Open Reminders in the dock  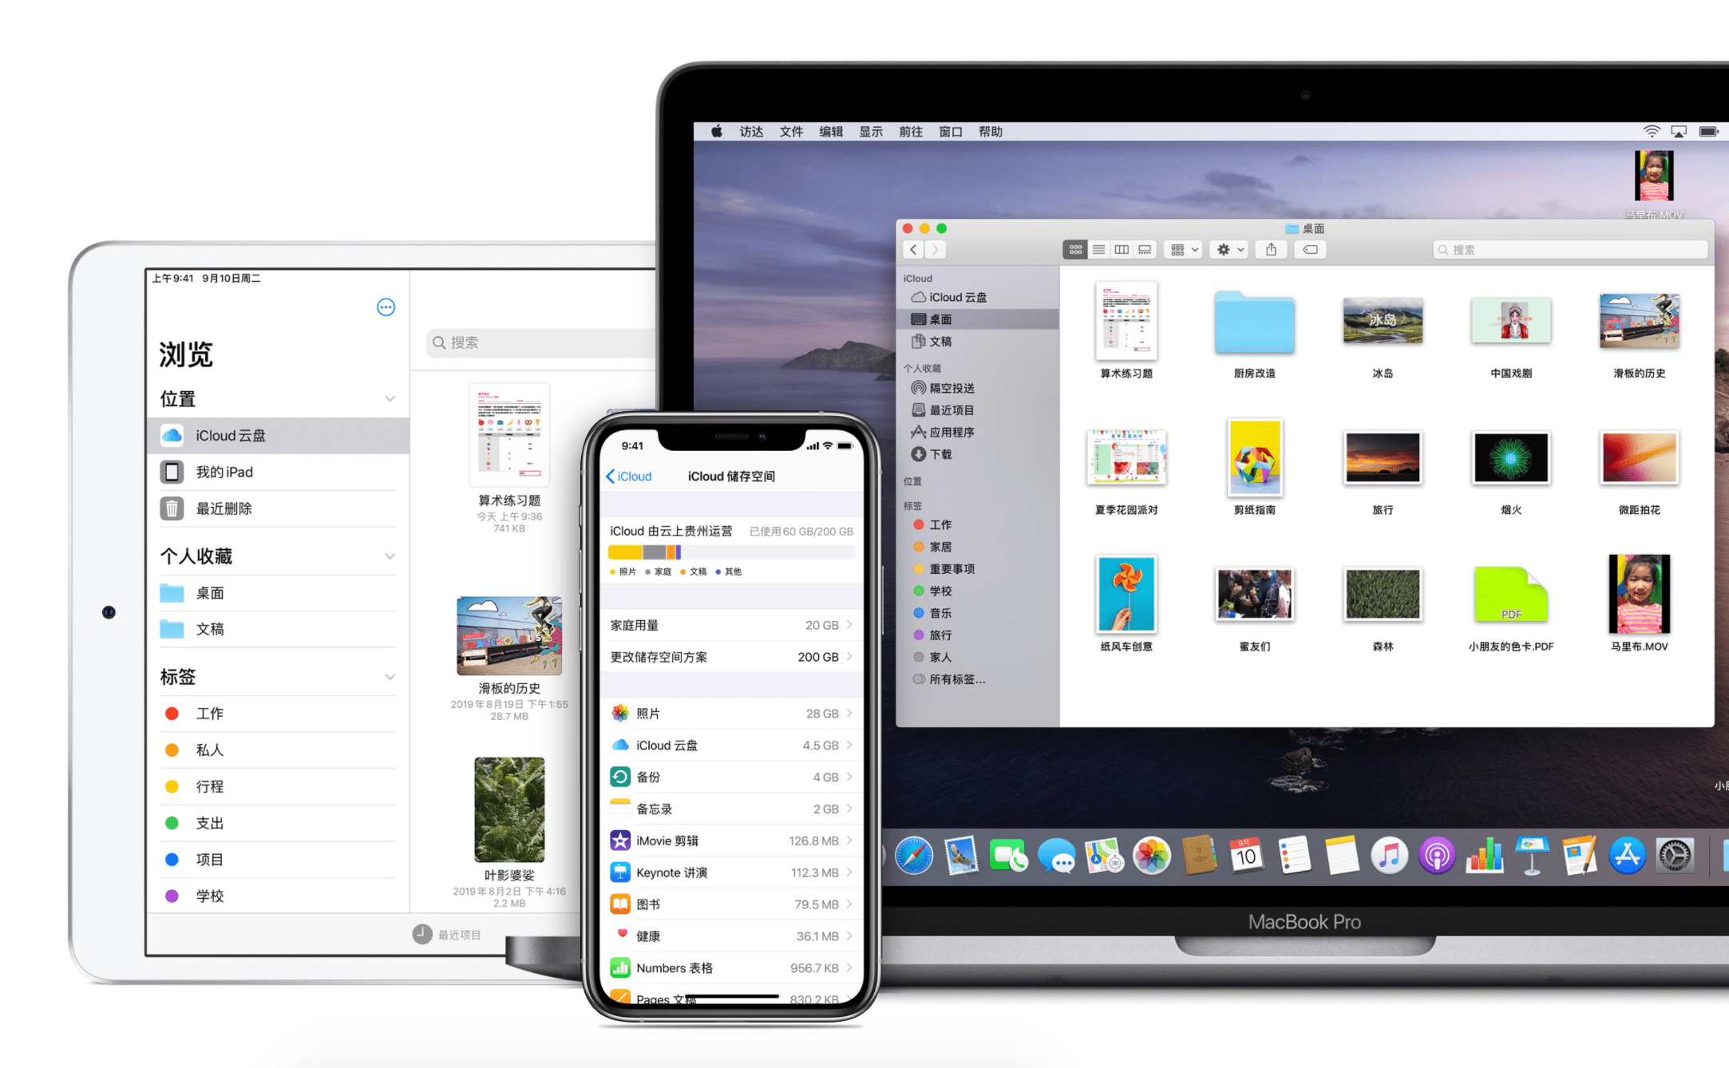click(1294, 856)
